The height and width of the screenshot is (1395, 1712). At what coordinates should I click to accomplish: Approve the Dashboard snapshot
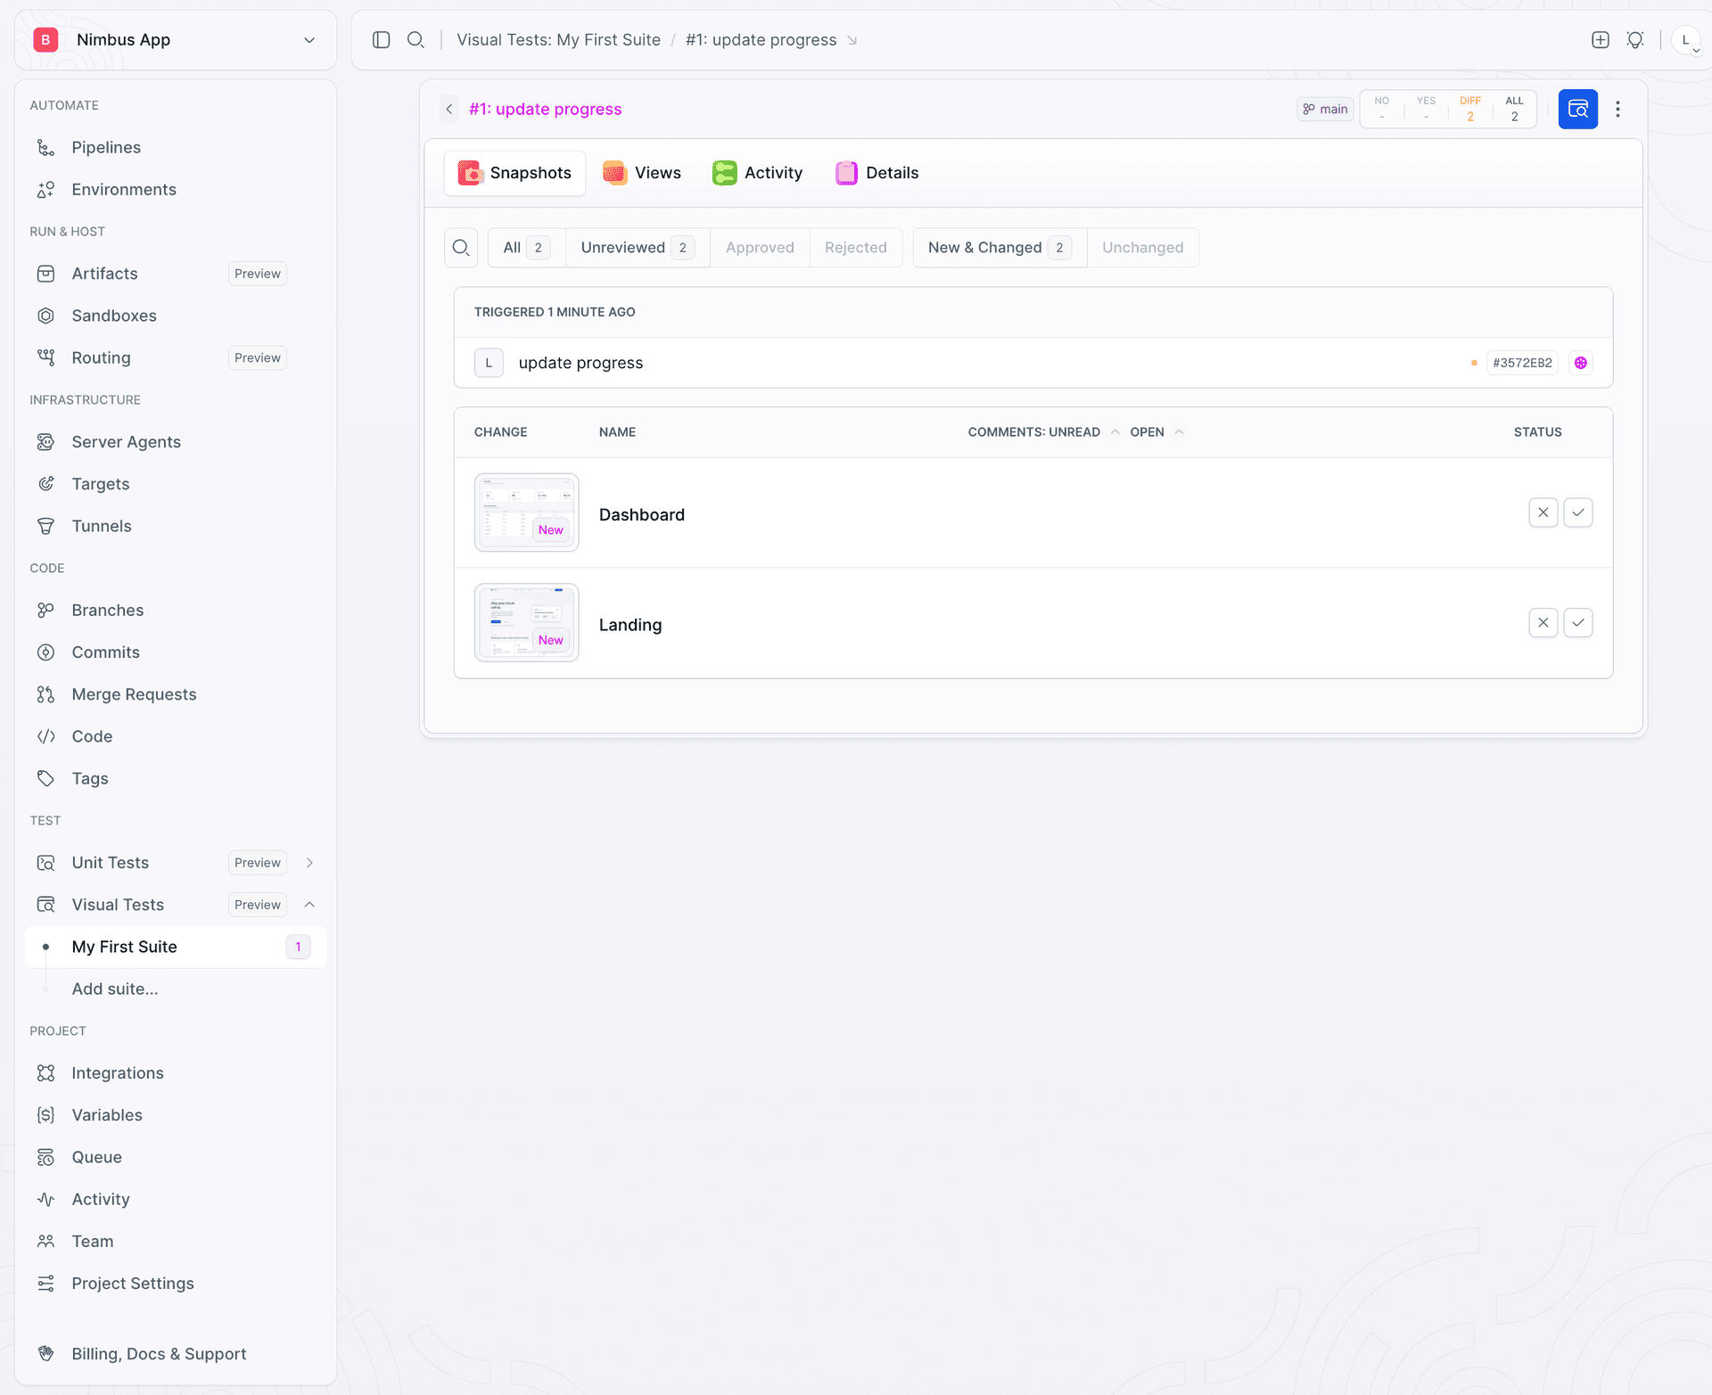point(1578,513)
